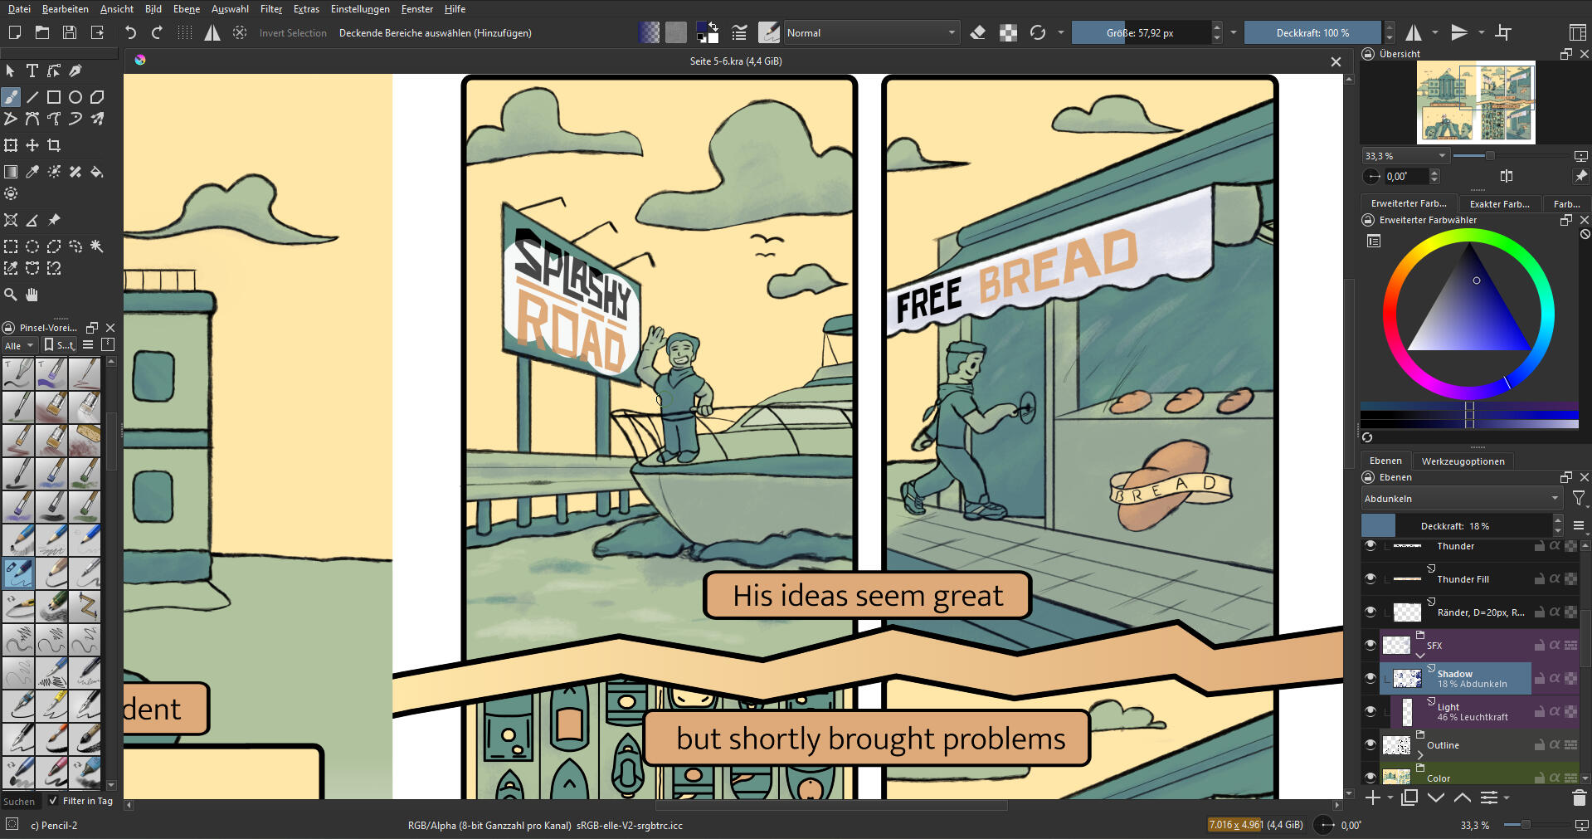Screen dimensions: 1592x839
Task: Select the Rectangular selection tool
Action: [x=11, y=246]
